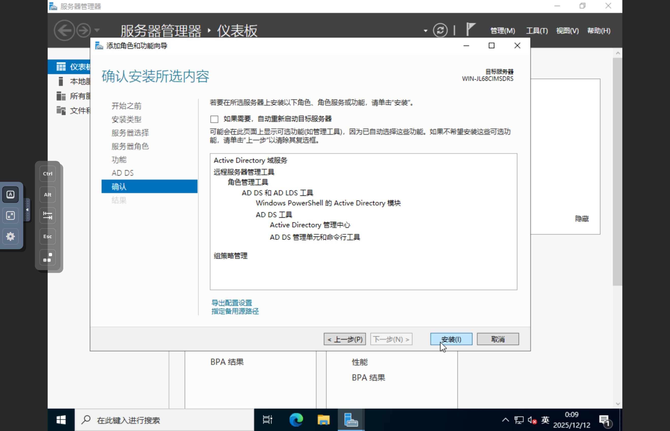Open the dropdown arrow beside refresh icon
The height and width of the screenshot is (431, 670).
(425, 31)
